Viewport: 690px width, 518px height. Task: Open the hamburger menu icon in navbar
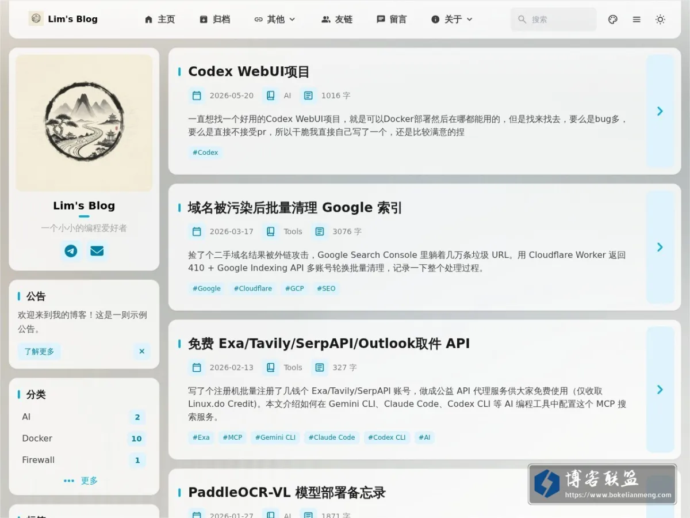pos(637,19)
